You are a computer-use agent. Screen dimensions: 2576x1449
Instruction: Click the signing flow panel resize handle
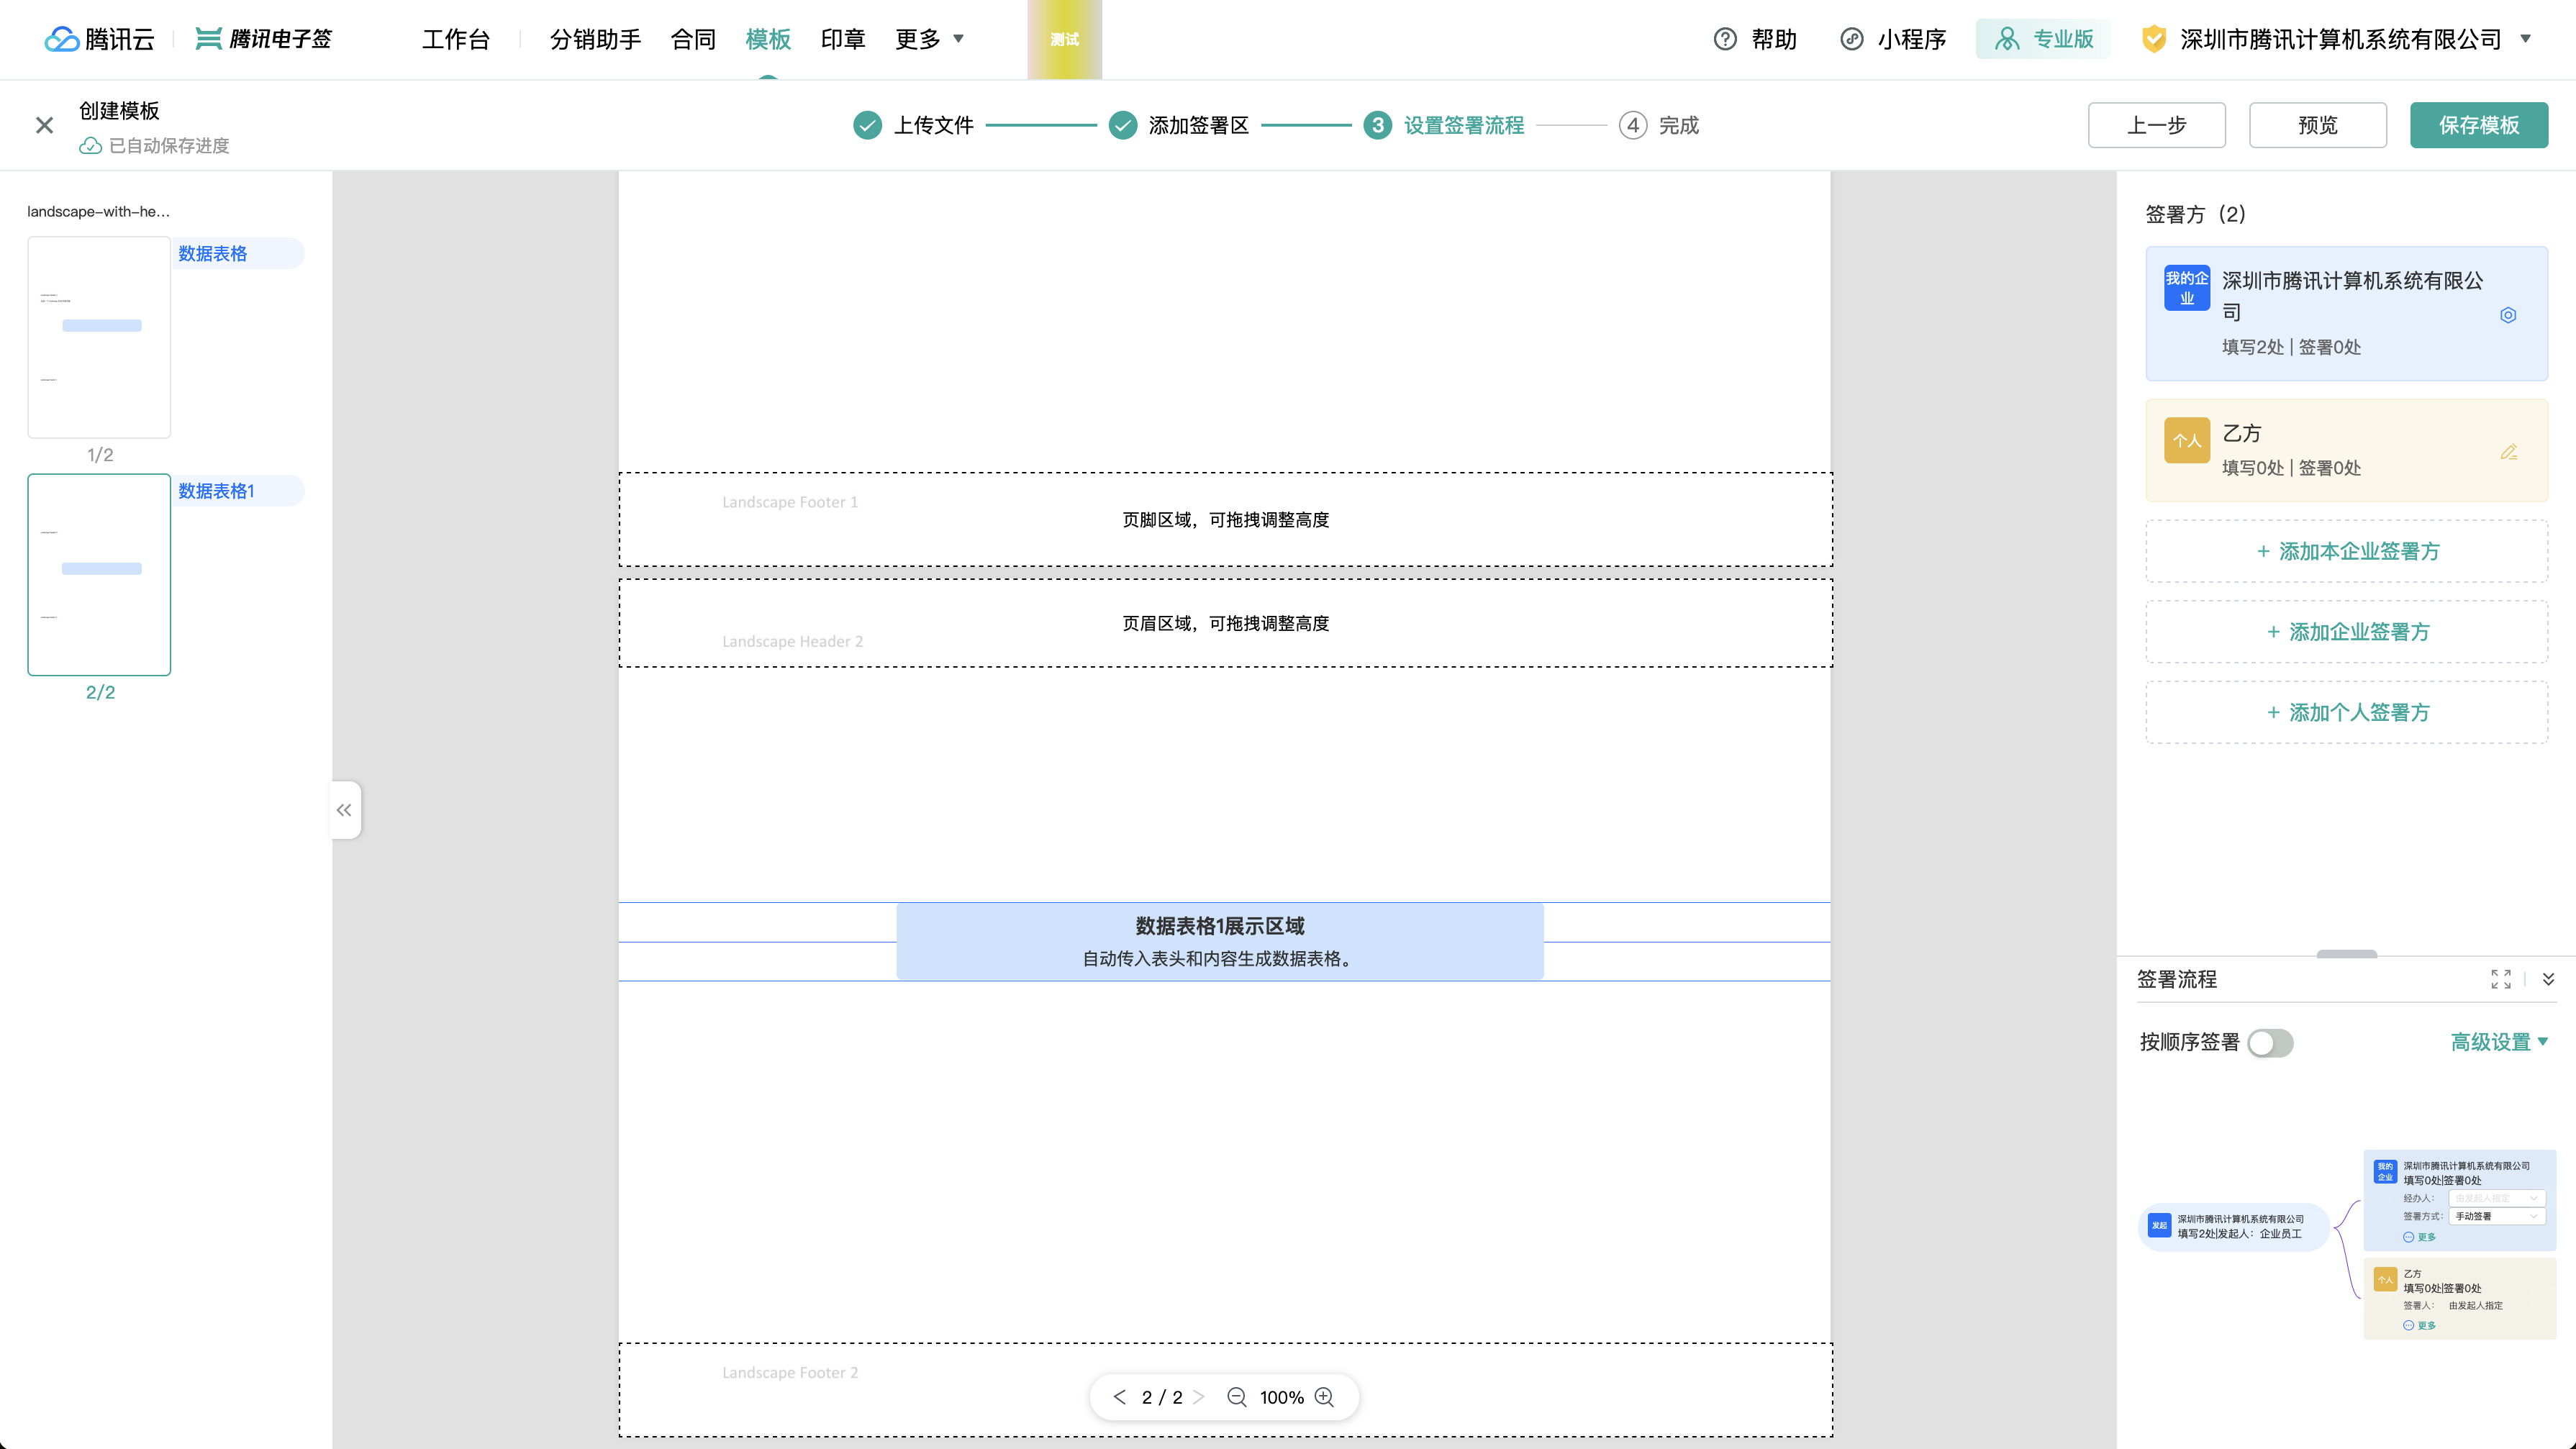pos(2347,954)
